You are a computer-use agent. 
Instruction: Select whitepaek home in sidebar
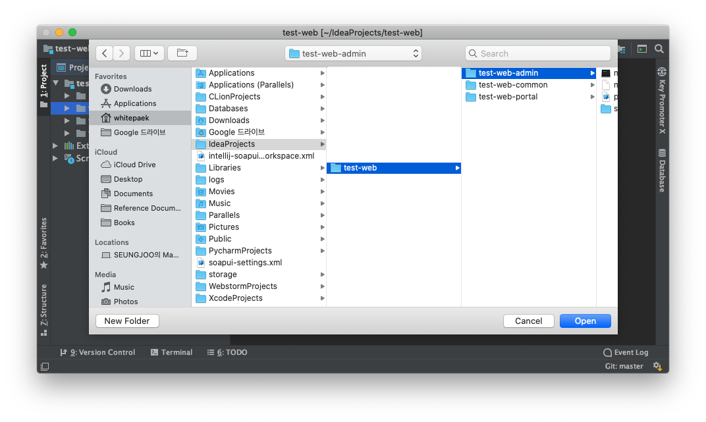140,118
